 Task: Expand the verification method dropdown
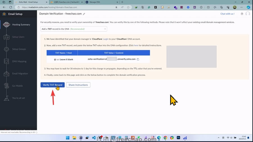(74, 29)
